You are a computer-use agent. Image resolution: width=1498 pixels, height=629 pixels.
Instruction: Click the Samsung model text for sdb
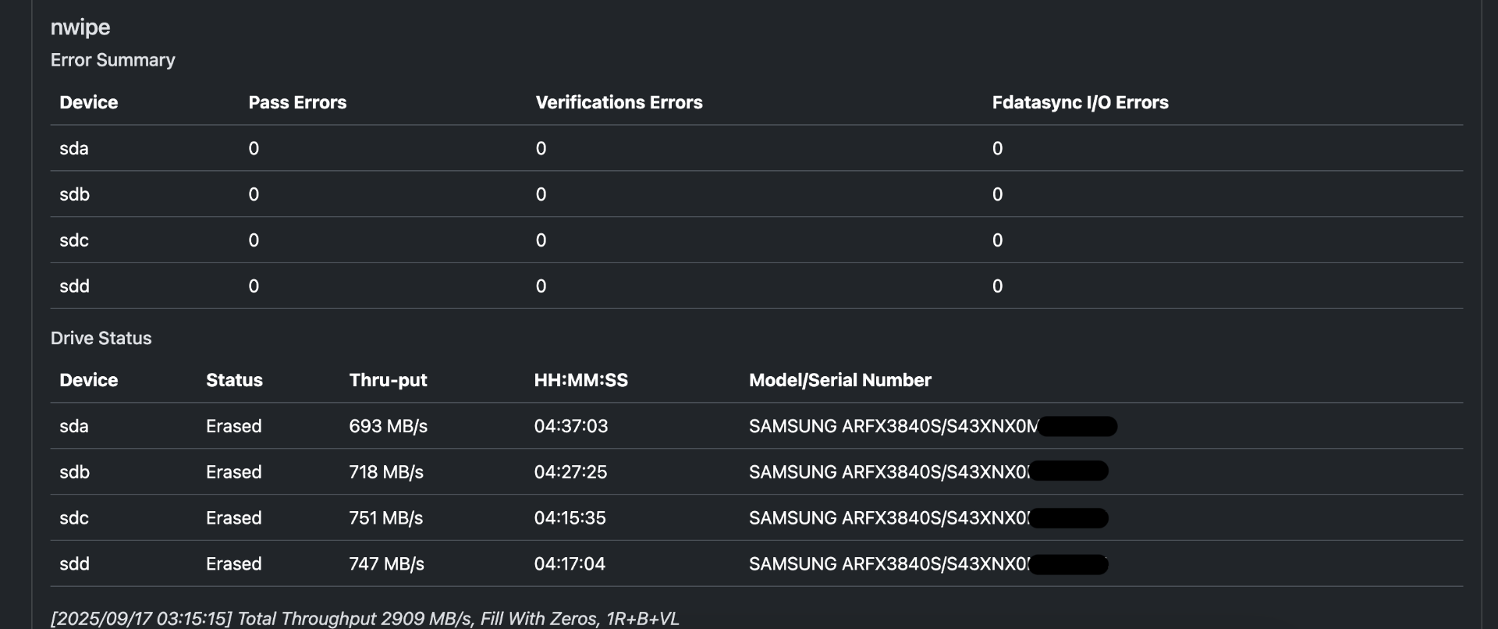point(888,472)
